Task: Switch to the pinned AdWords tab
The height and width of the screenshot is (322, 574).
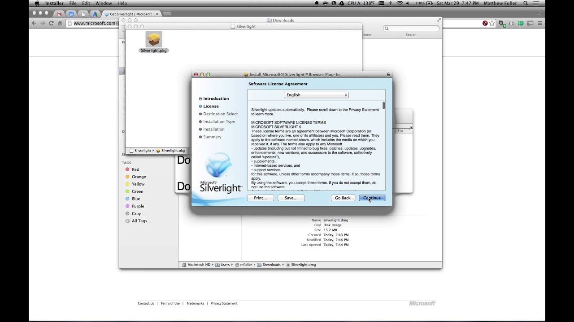Action: coord(95,14)
